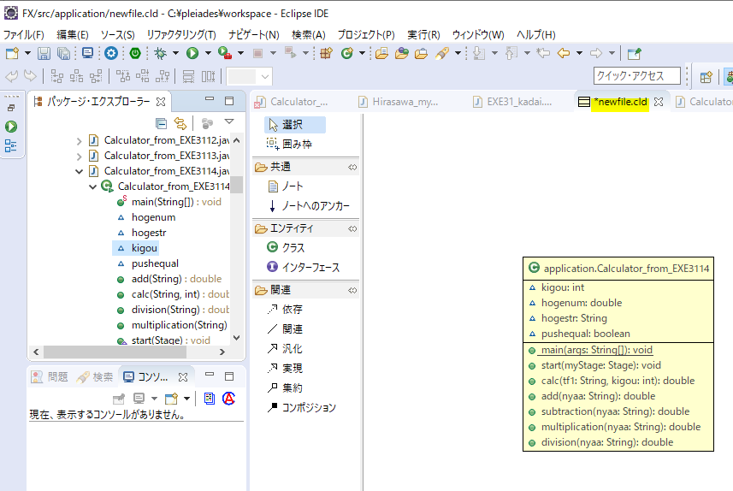Click the Package Explorer horizontal scrollbar

[x=115, y=352]
